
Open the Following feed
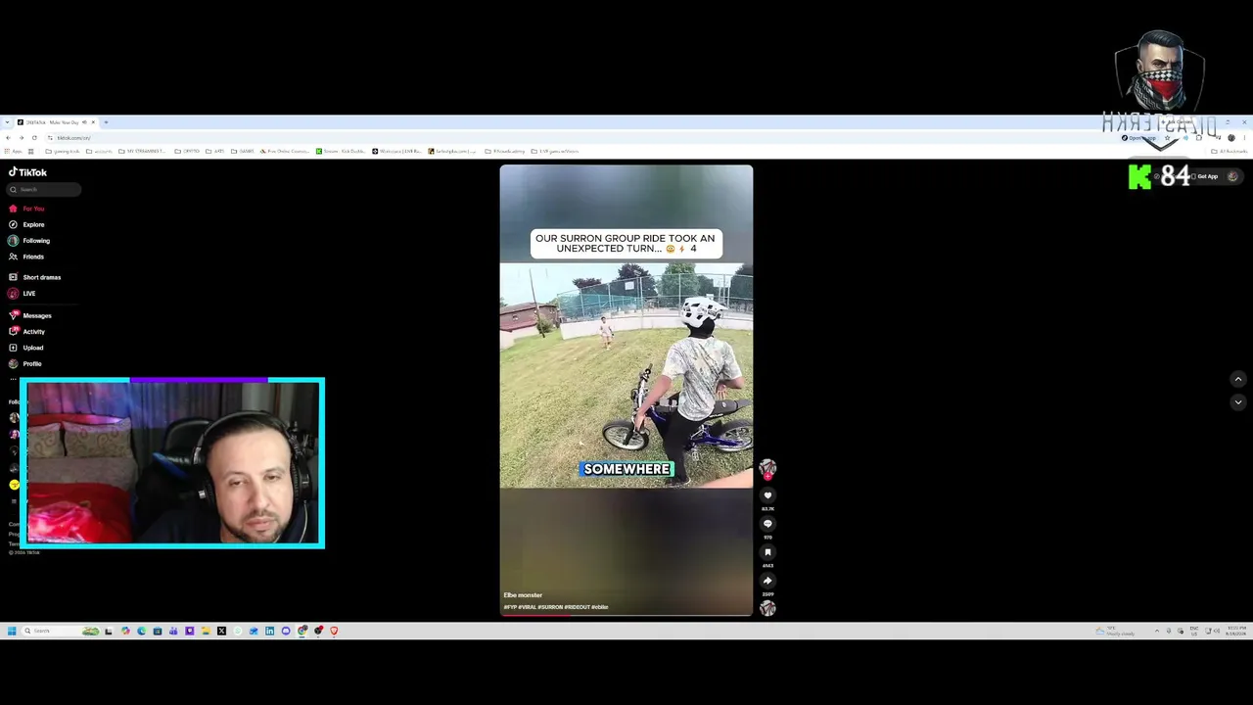point(29,241)
